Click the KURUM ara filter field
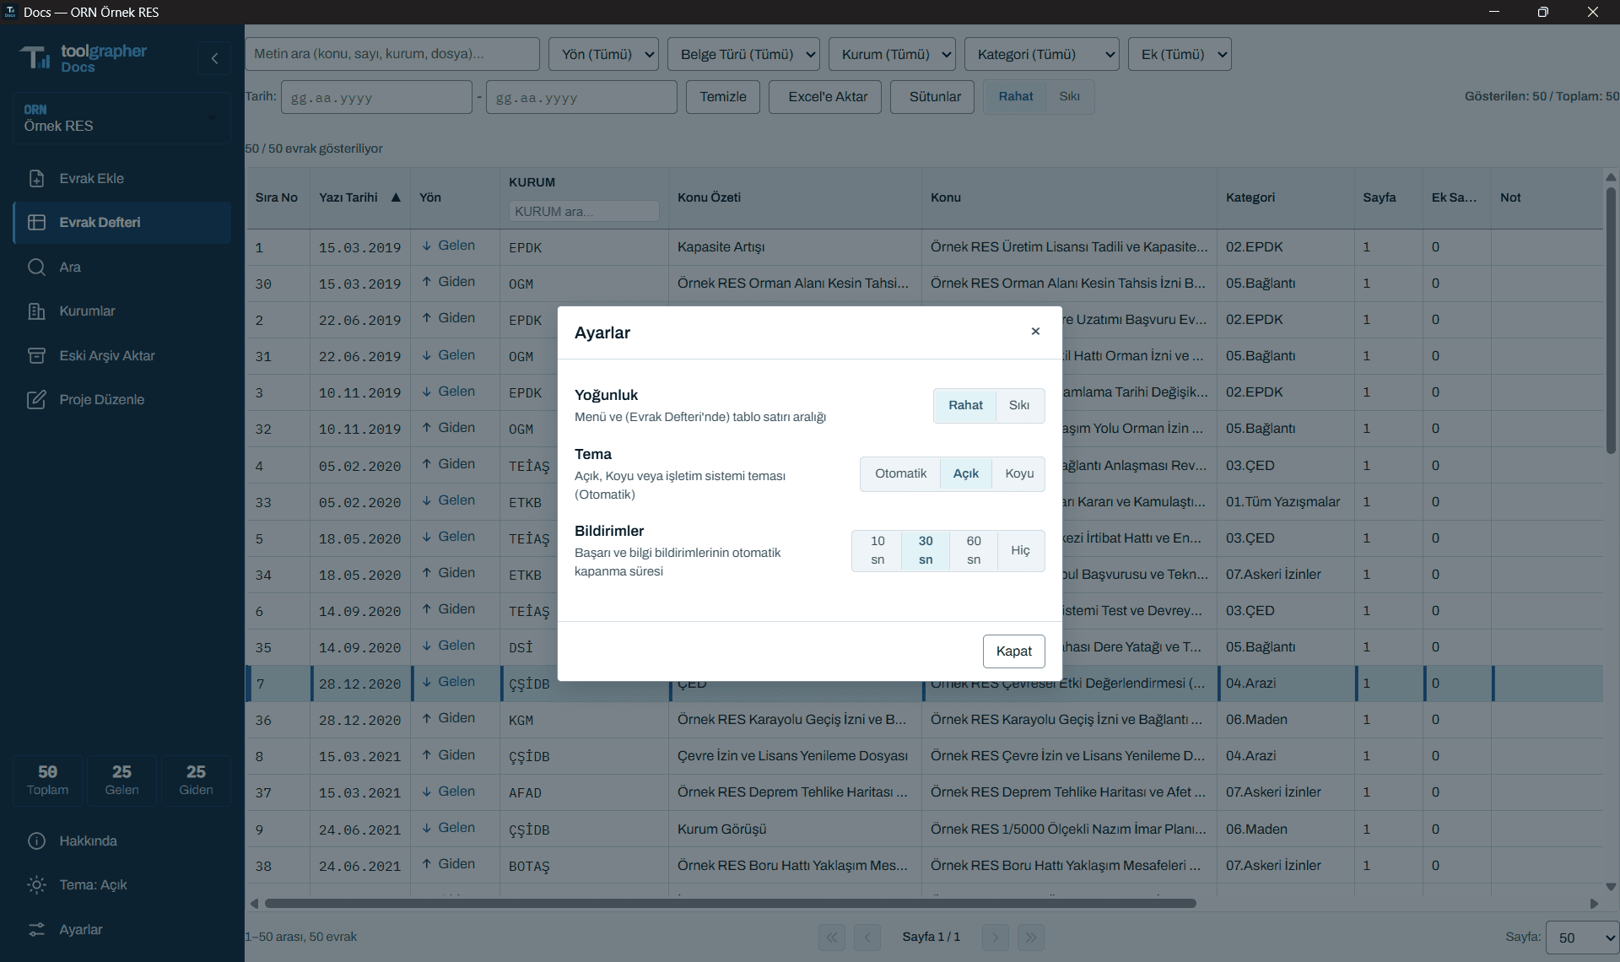 (584, 211)
